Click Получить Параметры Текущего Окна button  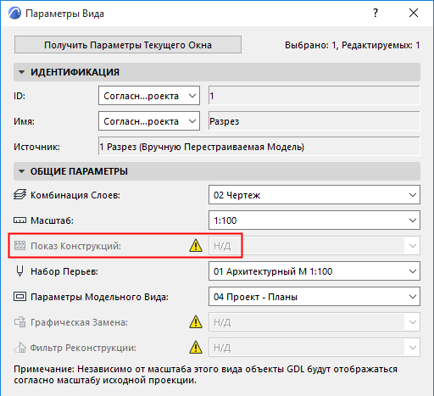point(128,45)
